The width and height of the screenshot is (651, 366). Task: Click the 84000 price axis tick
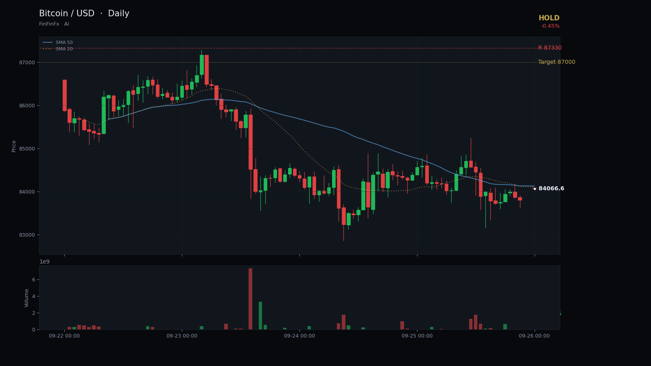28,192
